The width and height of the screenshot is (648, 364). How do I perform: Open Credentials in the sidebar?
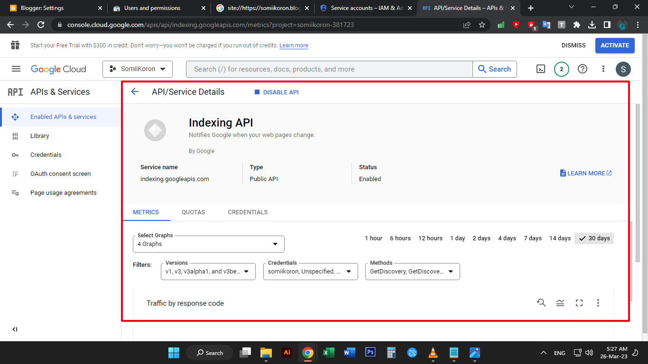[x=61, y=155]
